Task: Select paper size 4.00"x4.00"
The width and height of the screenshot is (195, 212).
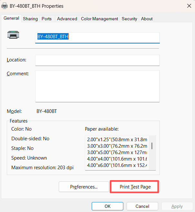Action: pos(117,159)
